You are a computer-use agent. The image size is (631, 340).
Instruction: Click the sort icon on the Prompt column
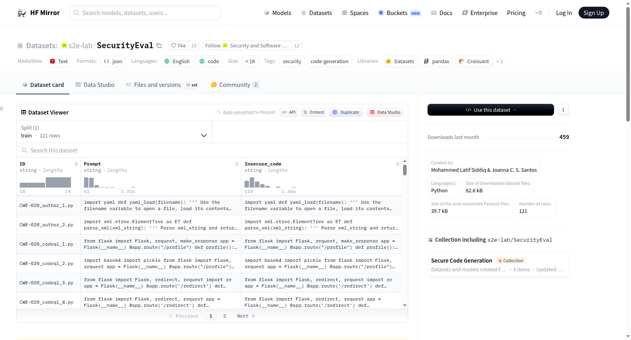coord(237,164)
